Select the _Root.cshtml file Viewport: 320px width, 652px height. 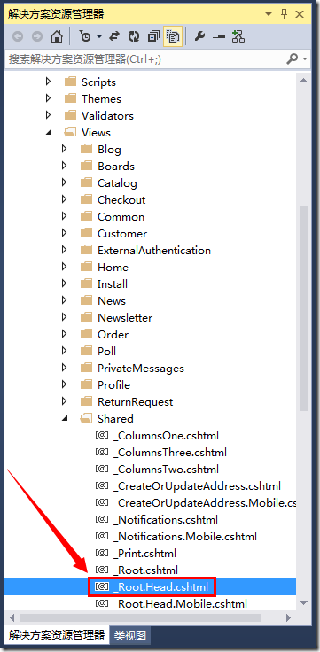145,570
